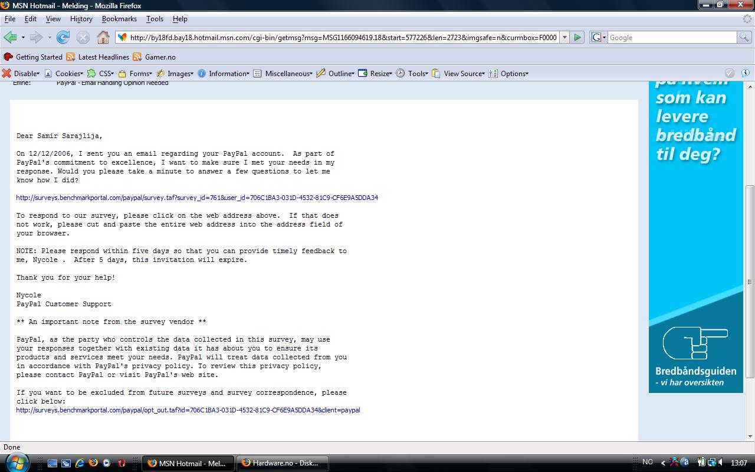Expand the Cookies developer toolbar menu
Viewport: 755px width, 472px height.
(64, 74)
